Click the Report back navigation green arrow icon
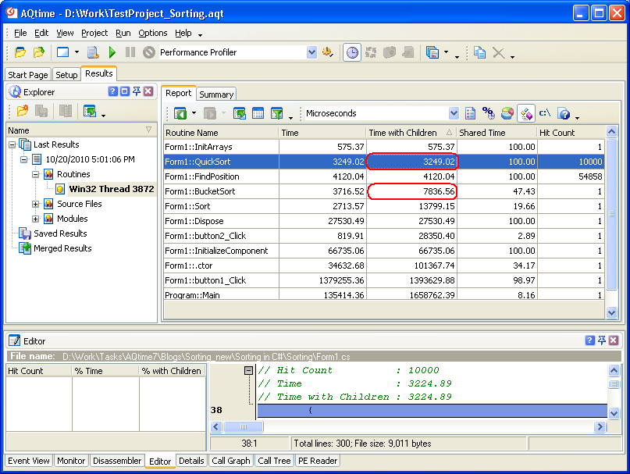The height and width of the screenshot is (474, 630). [x=180, y=114]
